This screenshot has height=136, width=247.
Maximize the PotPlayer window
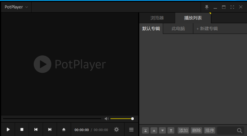click(x=224, y=7)
